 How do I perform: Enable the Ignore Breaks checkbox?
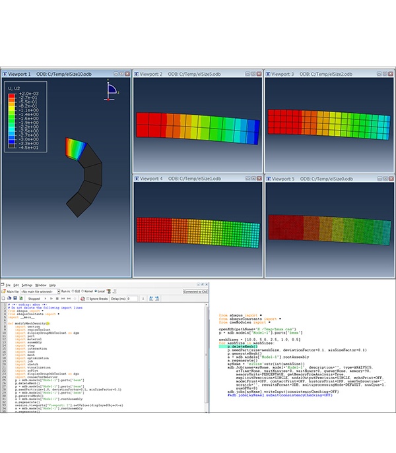tap(88, 299)
